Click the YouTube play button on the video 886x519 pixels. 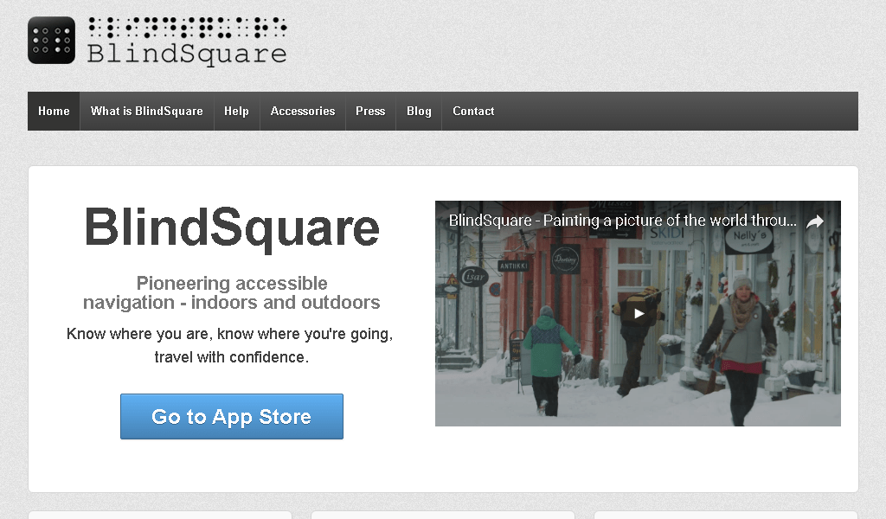pyautogui.click(x=638, y=313)
